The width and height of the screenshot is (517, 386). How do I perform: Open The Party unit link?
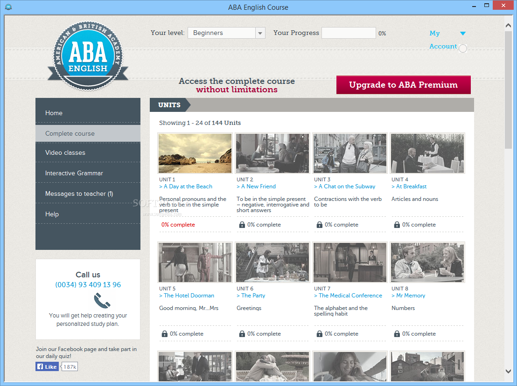point(251,296)
